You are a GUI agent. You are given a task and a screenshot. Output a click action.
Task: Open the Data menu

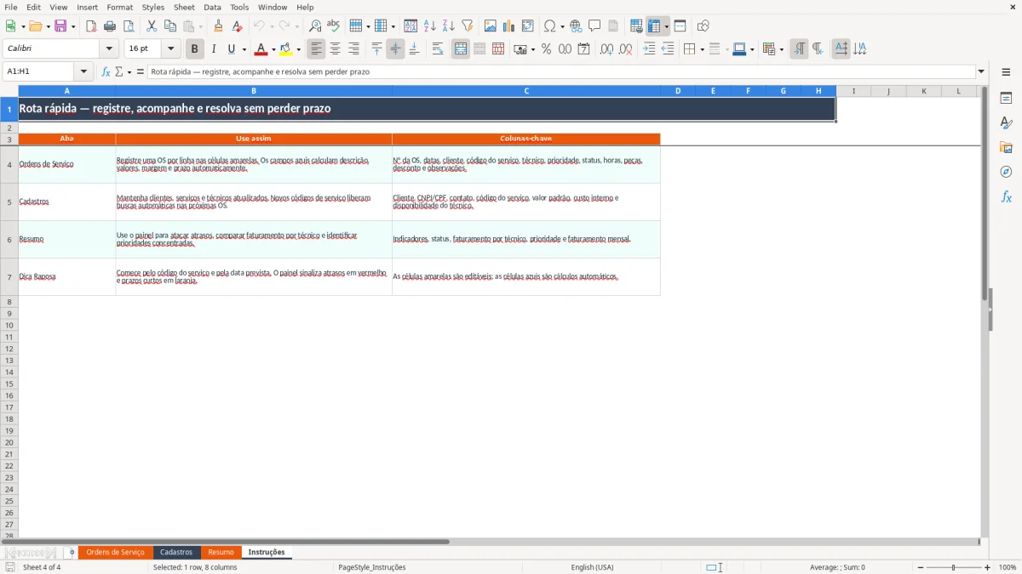(212, 7)
